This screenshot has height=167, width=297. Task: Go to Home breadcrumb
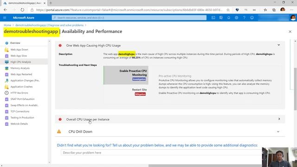tap(7, 25)
